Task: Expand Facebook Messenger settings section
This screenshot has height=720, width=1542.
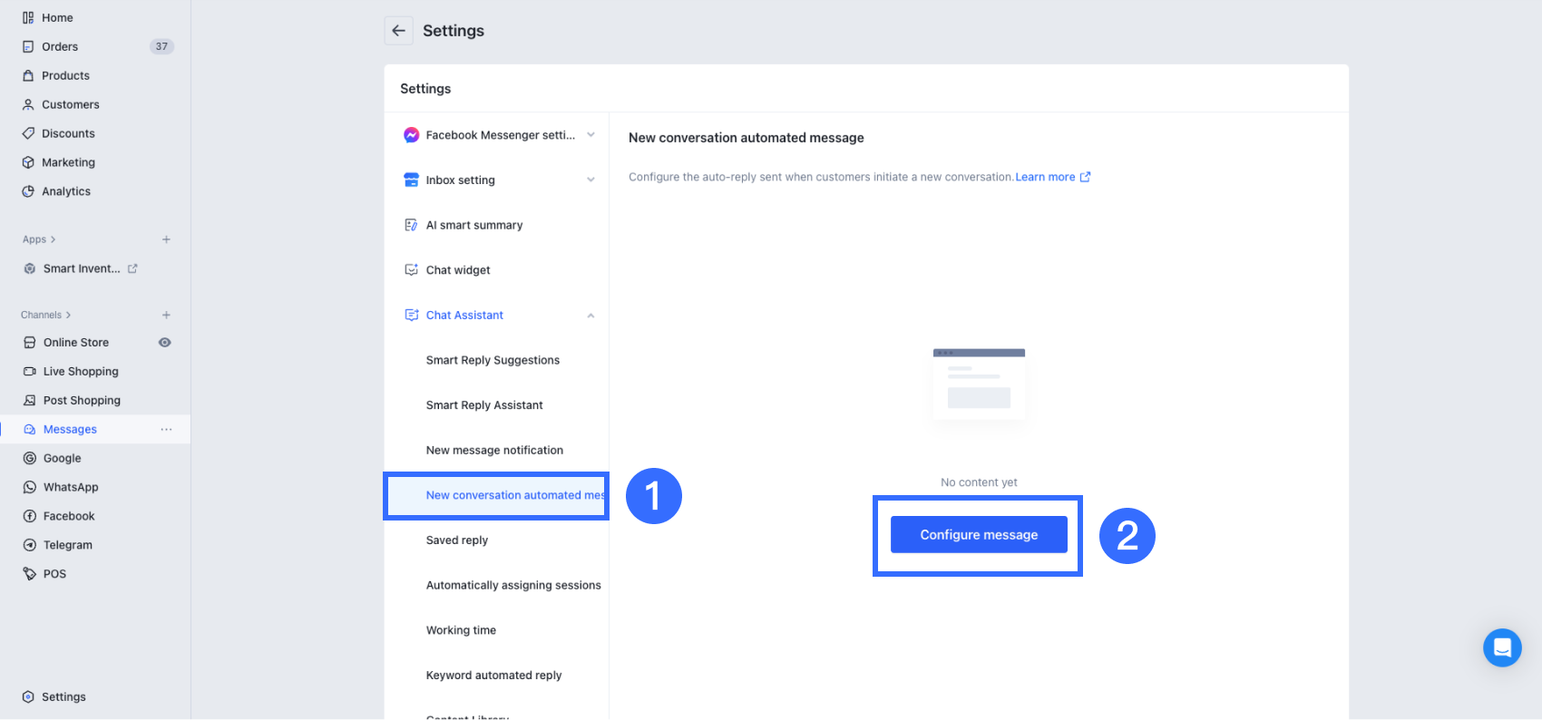Action: [590, 135]
